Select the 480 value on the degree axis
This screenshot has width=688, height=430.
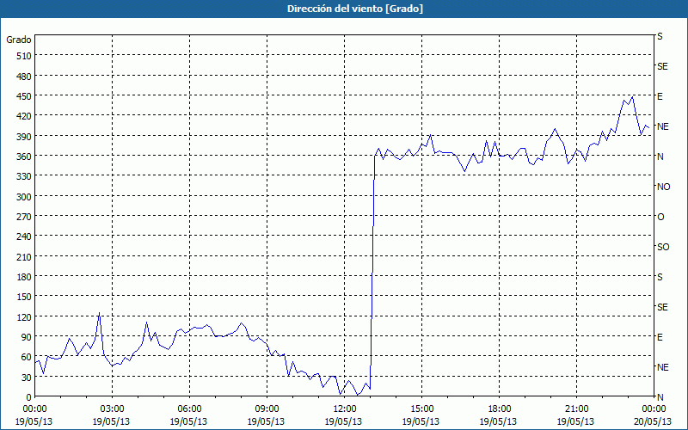click(x=24, y=77)
